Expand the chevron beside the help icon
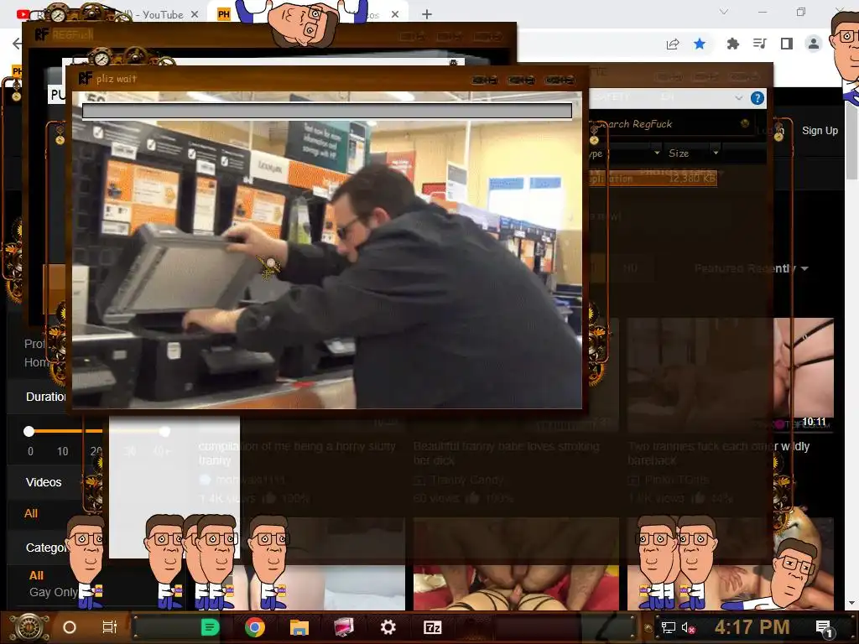859x644 pixels. click(x=738, y=98)
